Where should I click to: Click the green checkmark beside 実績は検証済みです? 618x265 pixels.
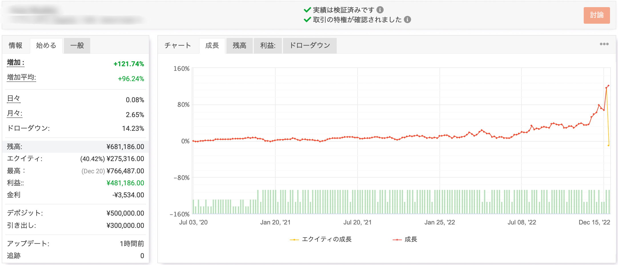pos(307,10)
